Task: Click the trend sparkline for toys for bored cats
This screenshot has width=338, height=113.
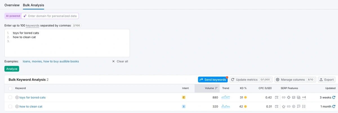Action: pyautogui.click(x=226, y=97)
